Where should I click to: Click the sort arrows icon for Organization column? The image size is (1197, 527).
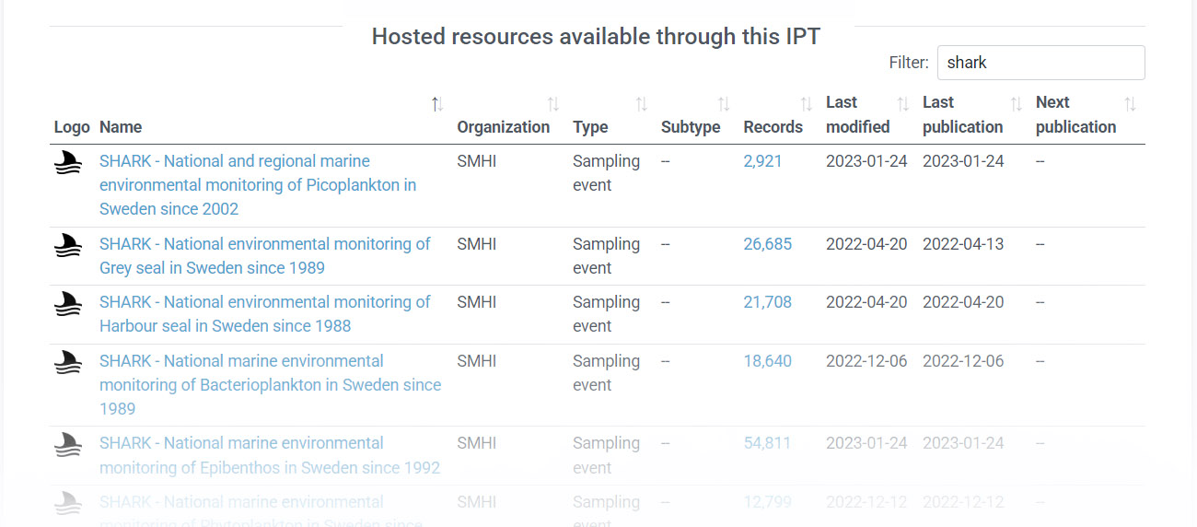pyautogui.click(x=552, y=104)
